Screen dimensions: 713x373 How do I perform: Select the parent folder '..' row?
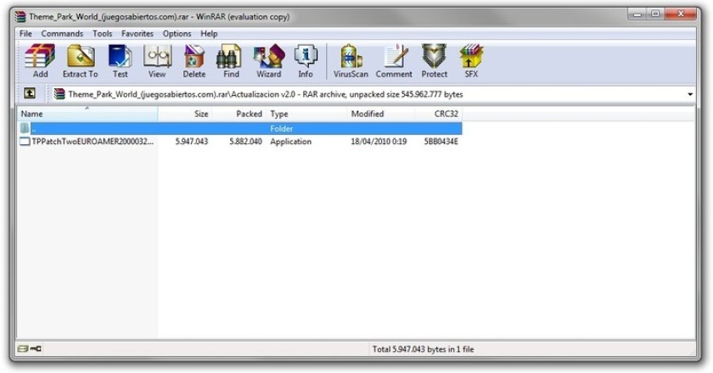[240, 129]
